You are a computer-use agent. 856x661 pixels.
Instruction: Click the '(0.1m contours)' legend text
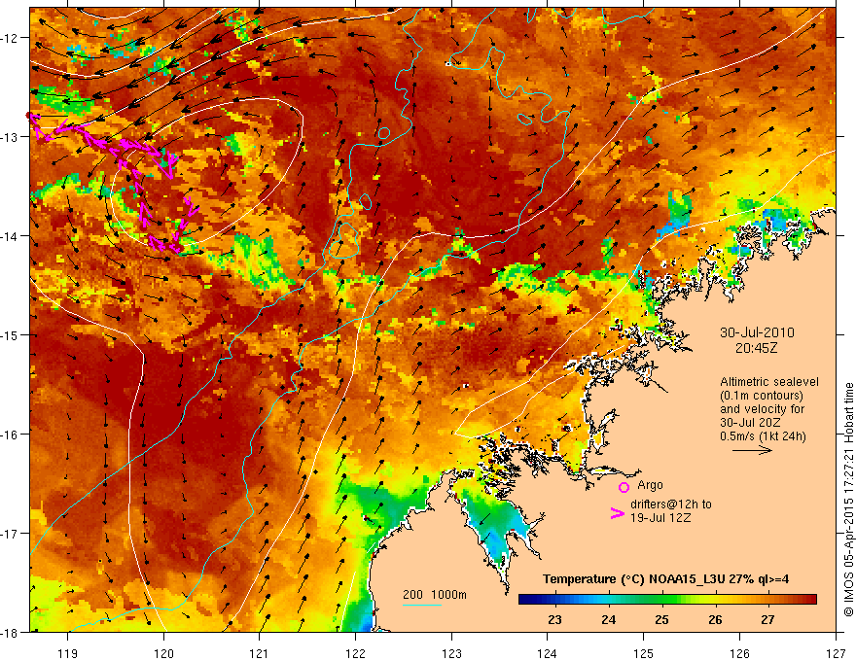pos(762,396)
